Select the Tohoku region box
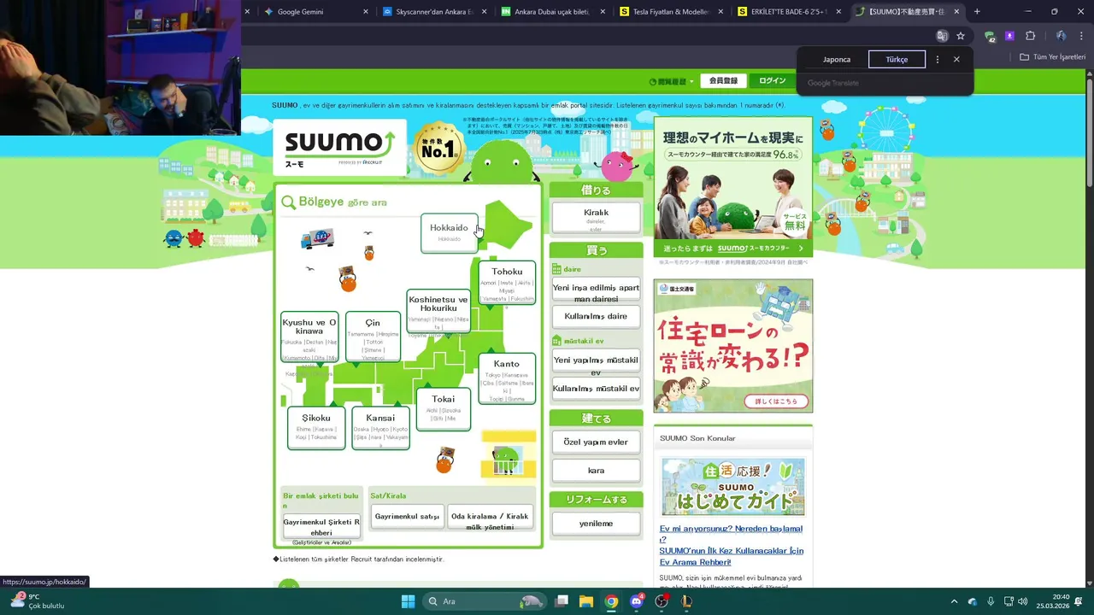Image resolution: width=1094 pixels, height=615 pixels. (x=507, y=283)
